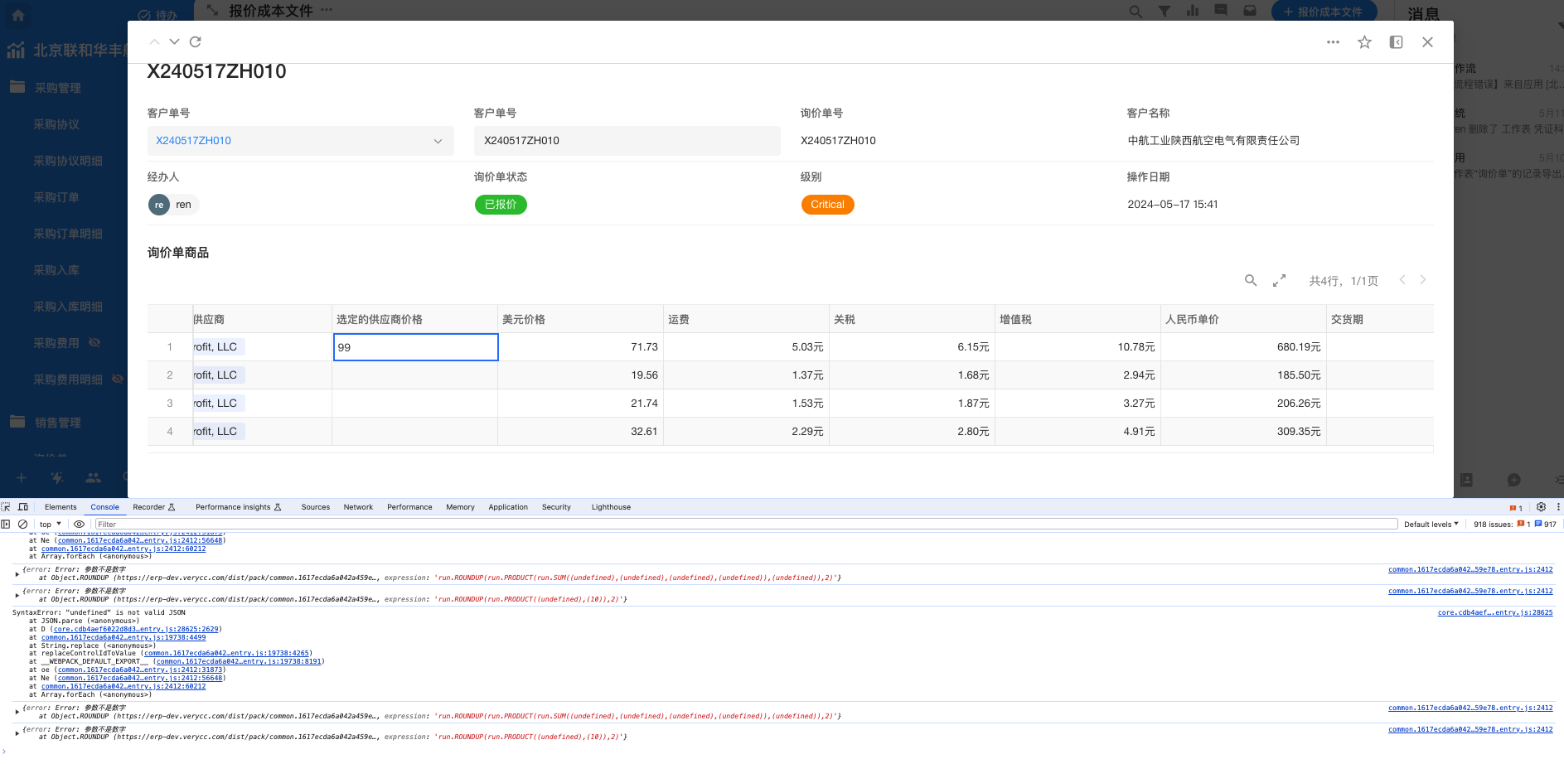
Task: Open the three-dots more options menu
Action: [x=1333, y=42]
